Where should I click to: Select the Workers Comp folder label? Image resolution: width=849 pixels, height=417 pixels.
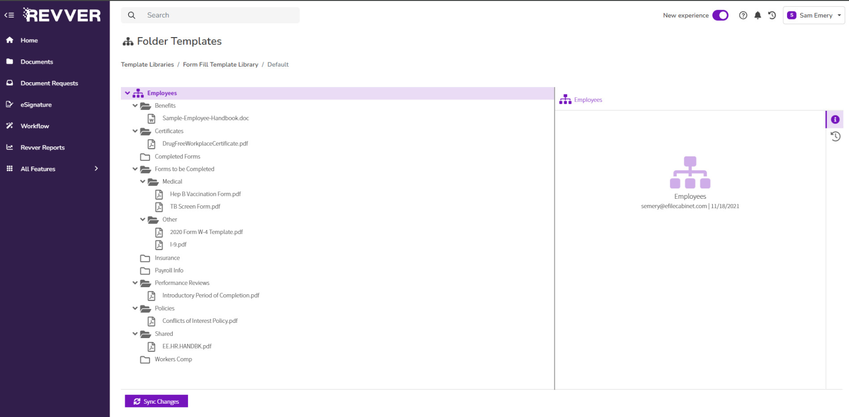pyautogui.click(x=173, y=359)
